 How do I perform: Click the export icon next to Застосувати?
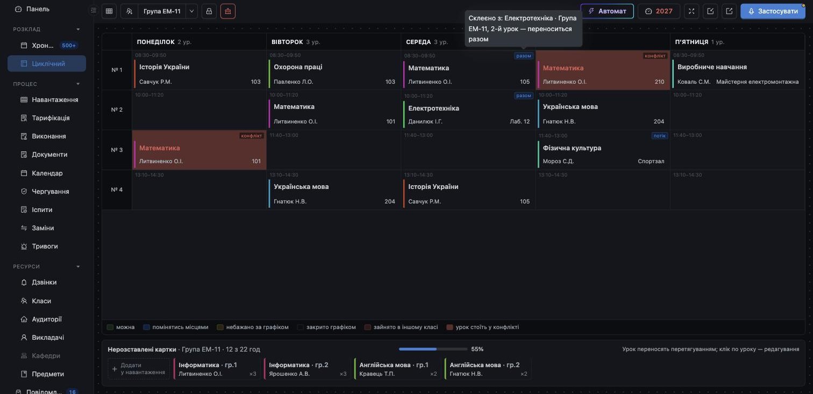pyautogui.click(x=729, y=11)
